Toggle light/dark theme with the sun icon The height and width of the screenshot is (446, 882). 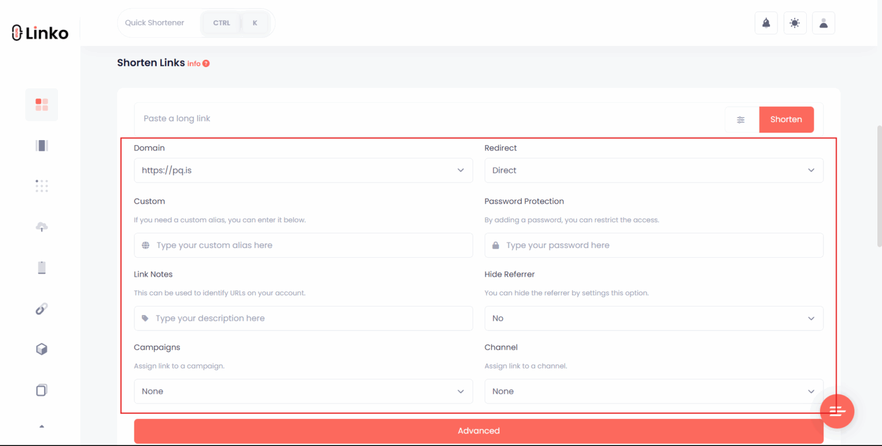point(795,23)
